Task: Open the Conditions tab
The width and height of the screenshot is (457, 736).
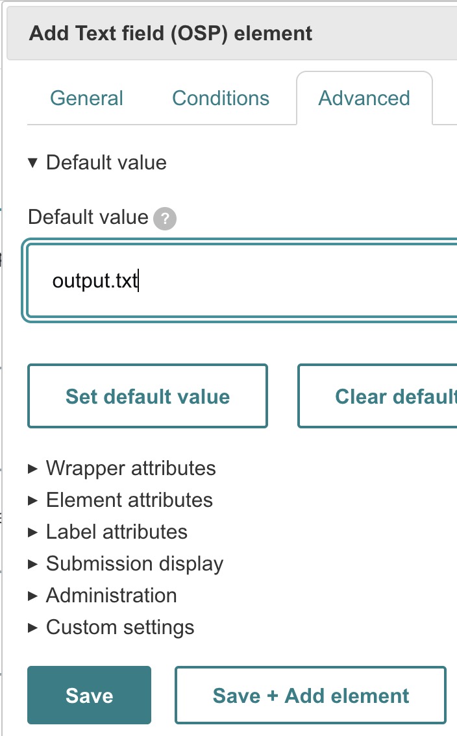Action: (x=221, y=98)
